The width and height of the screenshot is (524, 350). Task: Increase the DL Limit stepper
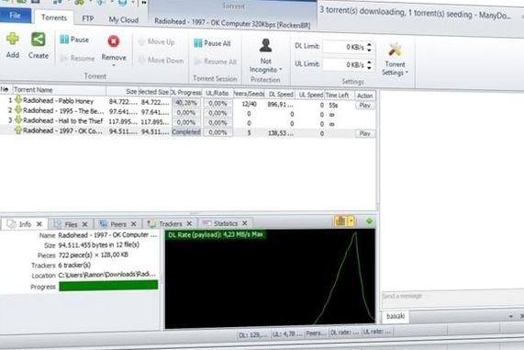369,44
